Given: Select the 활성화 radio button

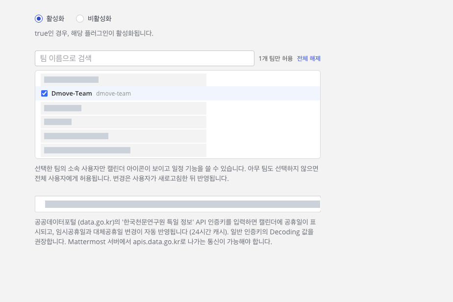Looking at the screenshot, I should point(39,19).
